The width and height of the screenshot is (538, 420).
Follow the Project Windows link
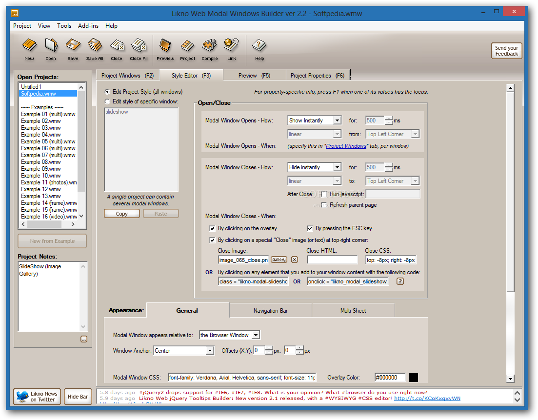[x=346, y=146]
